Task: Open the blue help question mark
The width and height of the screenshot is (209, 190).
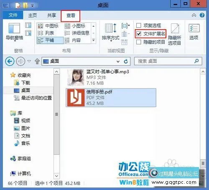Action: pyautogui.click(x=202, y=15)
